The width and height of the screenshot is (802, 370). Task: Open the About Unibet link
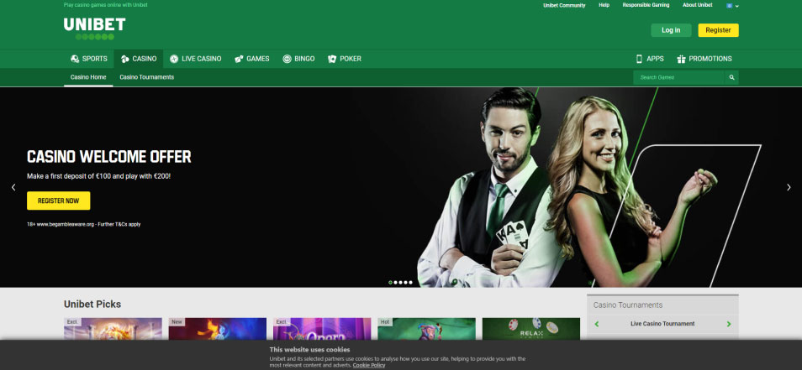(x=698, y=5)
